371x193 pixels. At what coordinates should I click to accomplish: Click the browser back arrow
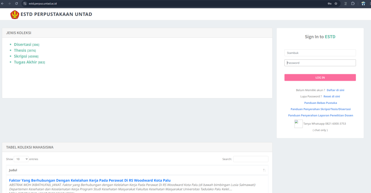click(x=3, y=3)
